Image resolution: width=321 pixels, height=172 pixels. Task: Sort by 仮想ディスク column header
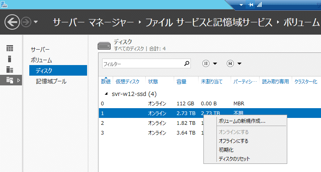(127, 82)
